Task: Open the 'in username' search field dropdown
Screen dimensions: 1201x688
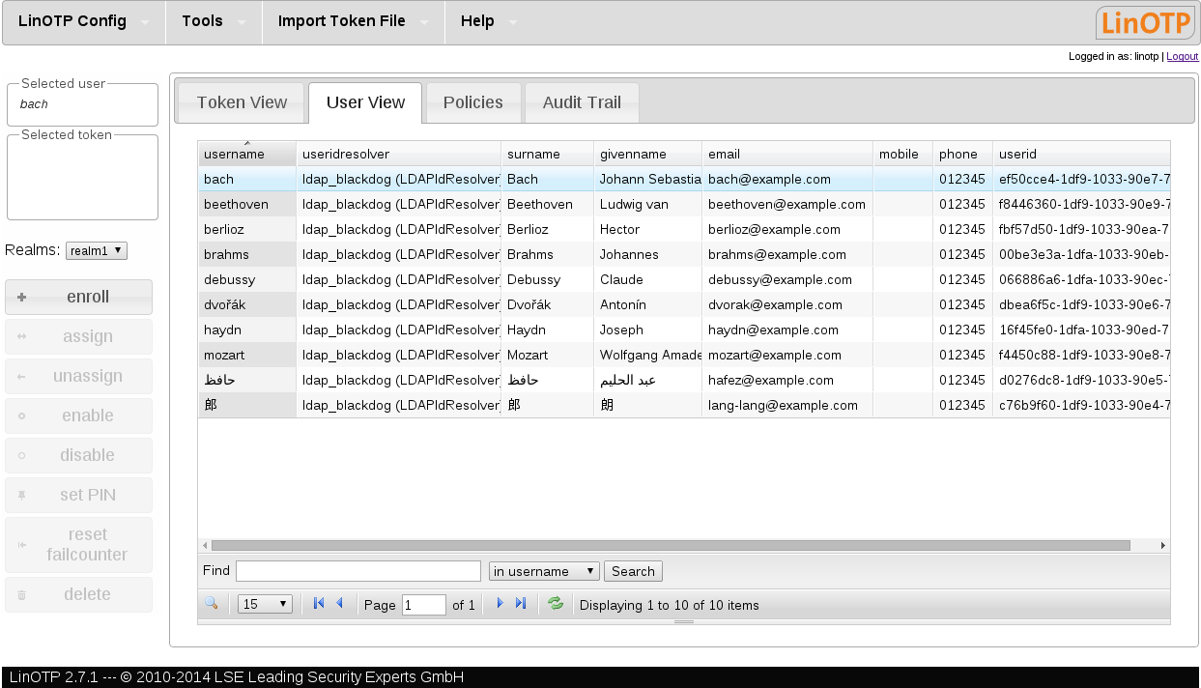Action: [544, 571]
